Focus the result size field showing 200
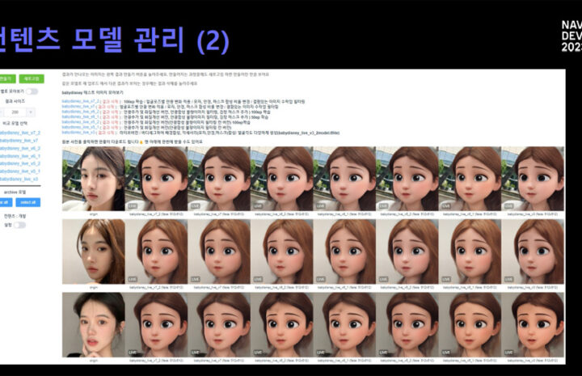Image resolution: width=582 pixels, height=376 pixels. click(x=15, y=112)
